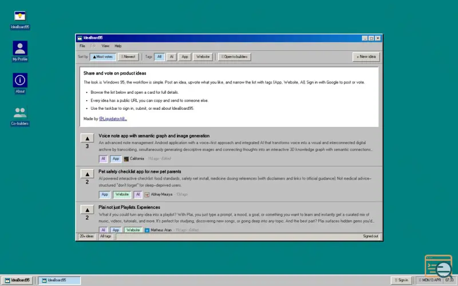Image resolution: width=458 pixels, height=286 pixels.
Task: Click the New idea button
Action: click(366, 57)
